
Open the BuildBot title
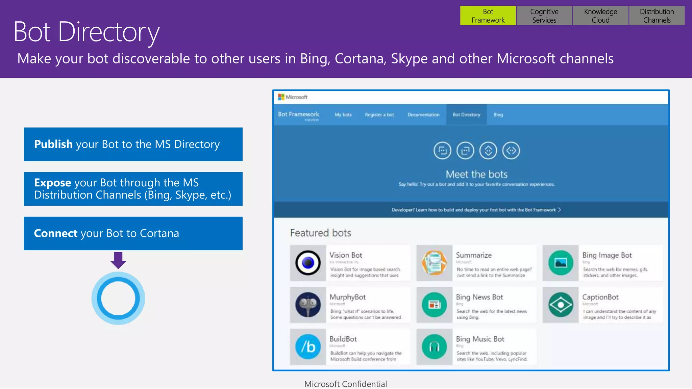click(x=343, y=339)
